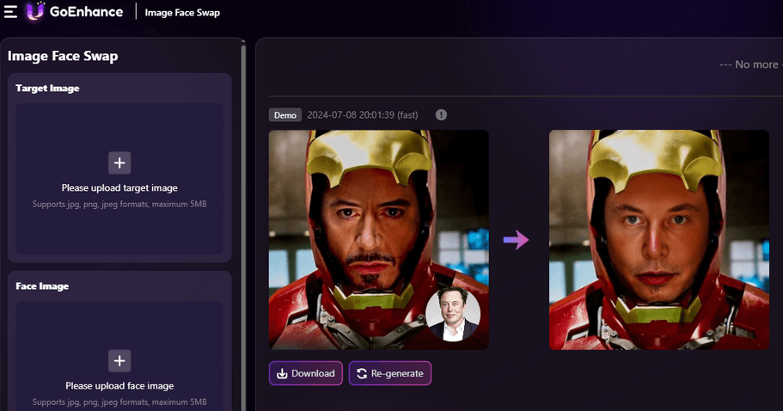
Task: Click the 'Image Face Swap' header title
Action: 182,13
